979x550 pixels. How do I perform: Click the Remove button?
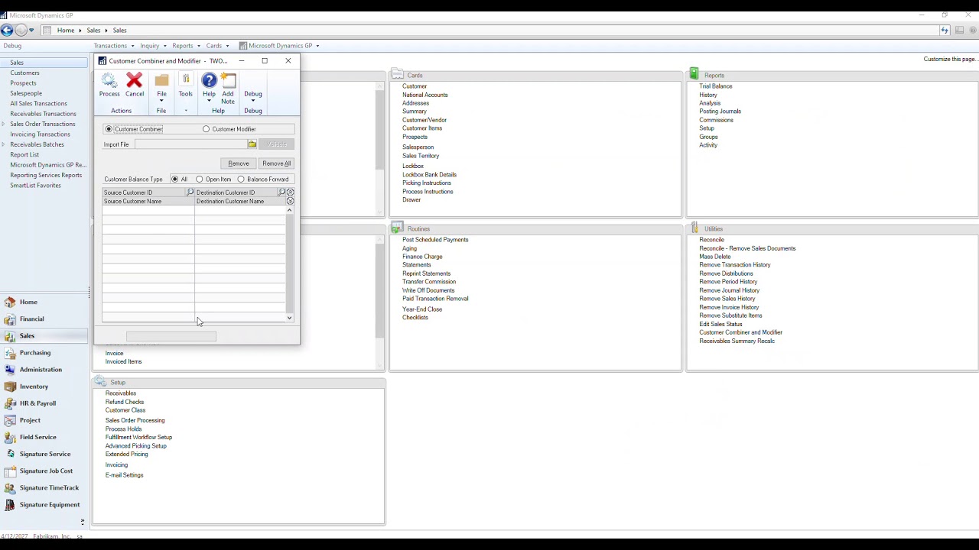pos(238,163)
